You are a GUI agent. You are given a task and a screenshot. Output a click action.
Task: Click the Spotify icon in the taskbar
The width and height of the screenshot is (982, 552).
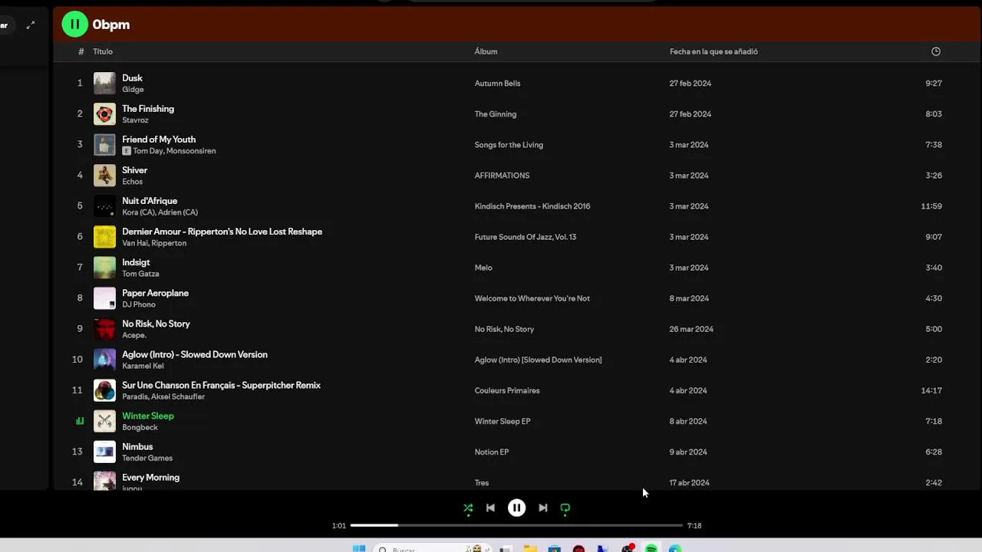click(x=651, y=548)
